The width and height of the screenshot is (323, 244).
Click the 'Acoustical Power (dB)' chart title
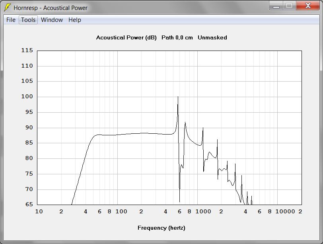(126, 37)
